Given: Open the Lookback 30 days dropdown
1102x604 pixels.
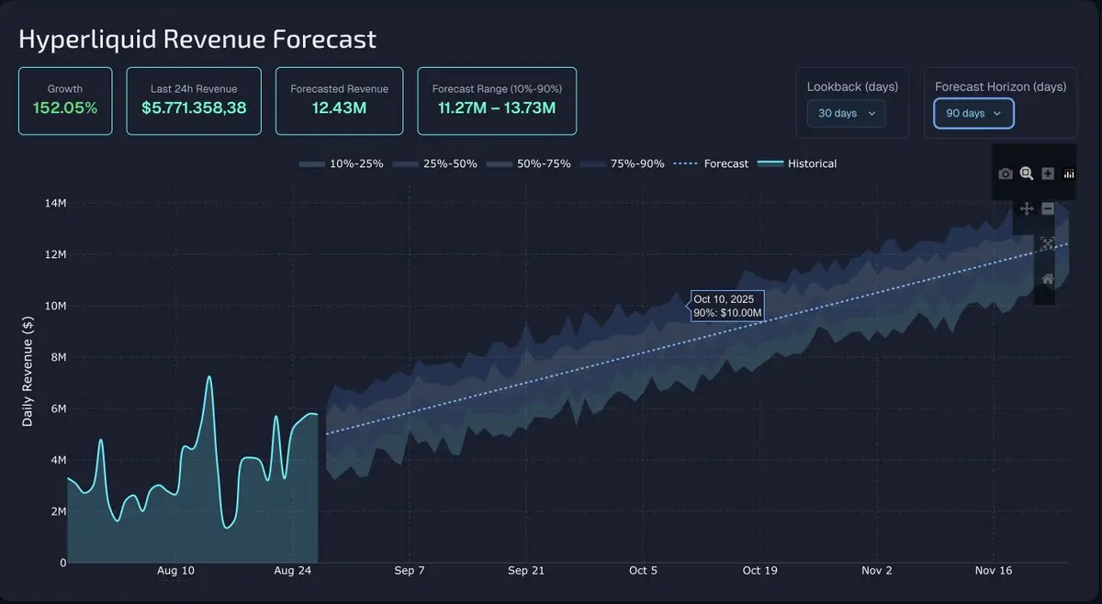Looking at the screenshot, I should [x=847, y=114].
